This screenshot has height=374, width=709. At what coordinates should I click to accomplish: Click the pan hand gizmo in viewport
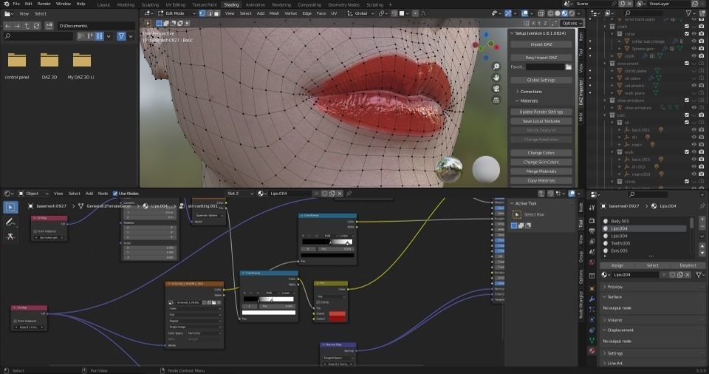pyautogui.click(x=497, y=77)
